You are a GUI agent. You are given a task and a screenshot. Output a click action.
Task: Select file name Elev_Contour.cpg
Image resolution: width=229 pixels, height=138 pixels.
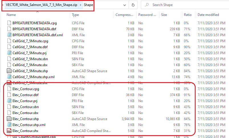pos(26,89)
